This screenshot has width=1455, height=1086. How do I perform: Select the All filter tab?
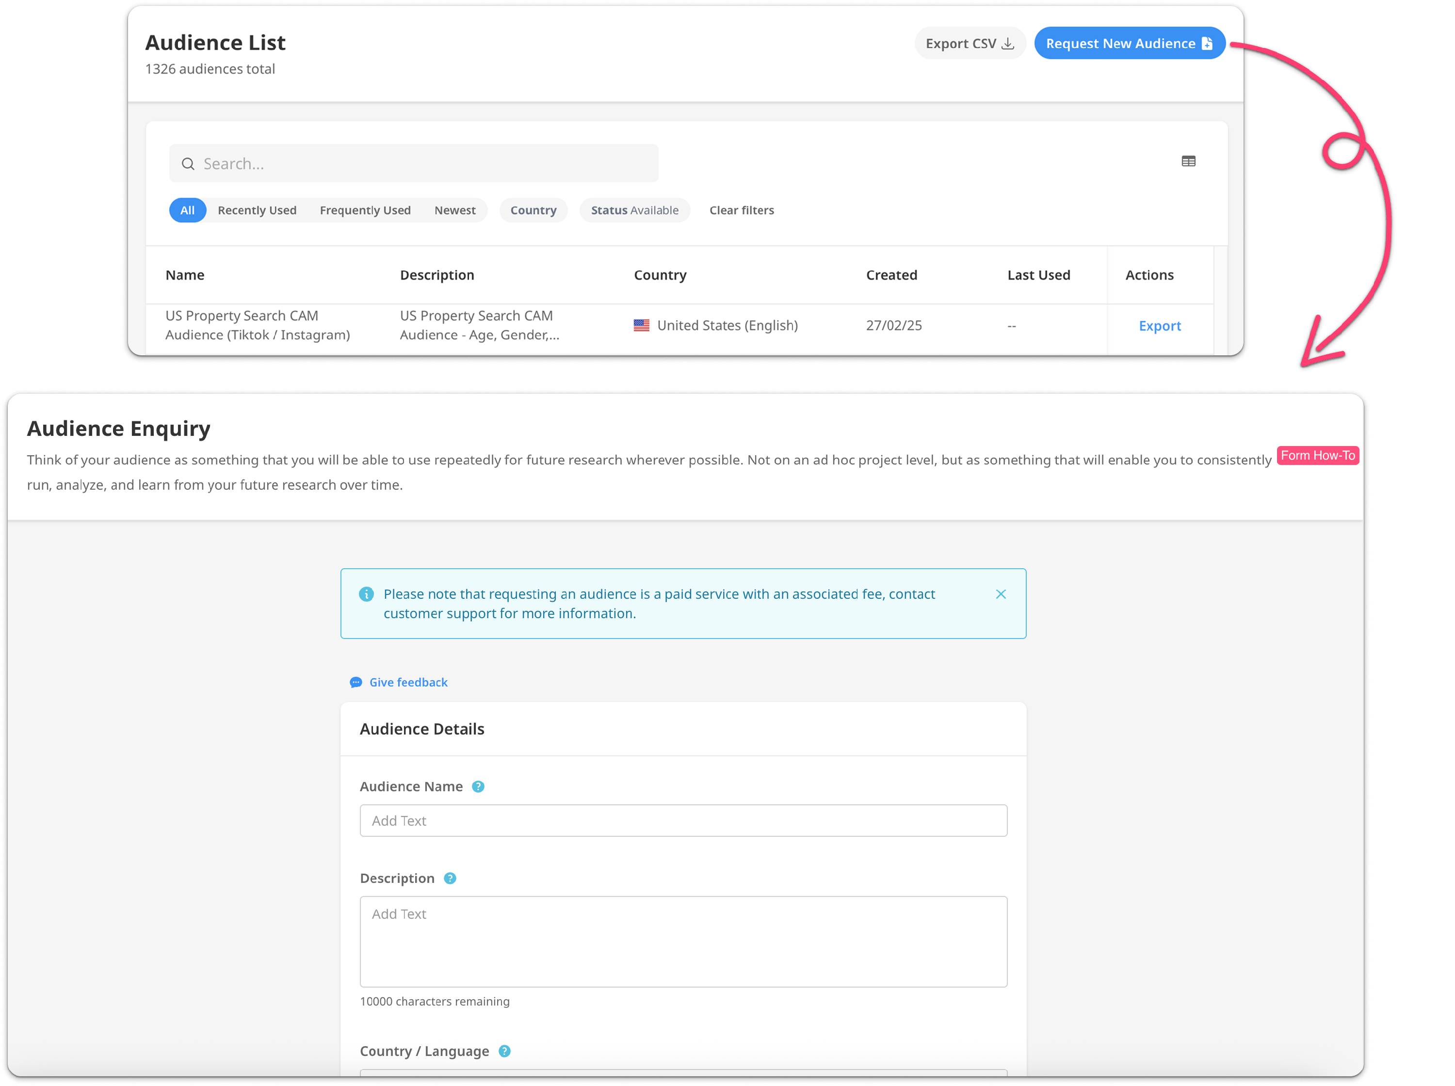(187, 210)
